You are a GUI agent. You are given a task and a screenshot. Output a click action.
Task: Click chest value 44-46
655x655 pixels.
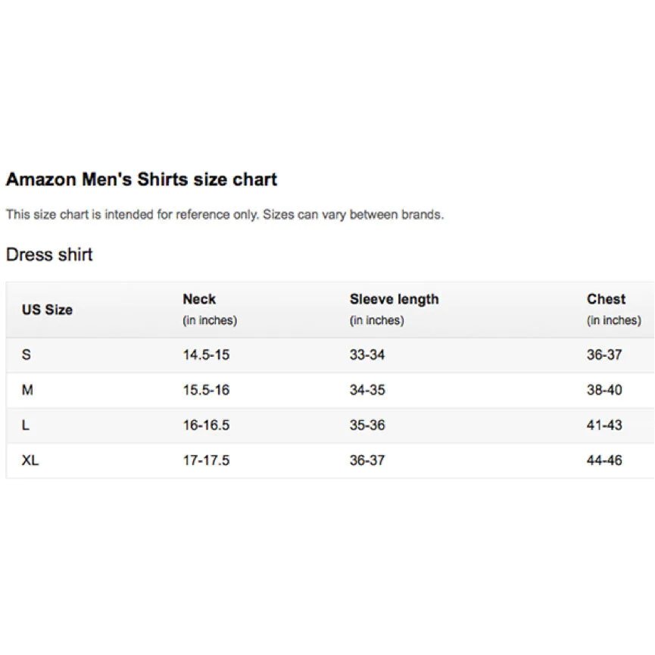click(x=604, y=460)
